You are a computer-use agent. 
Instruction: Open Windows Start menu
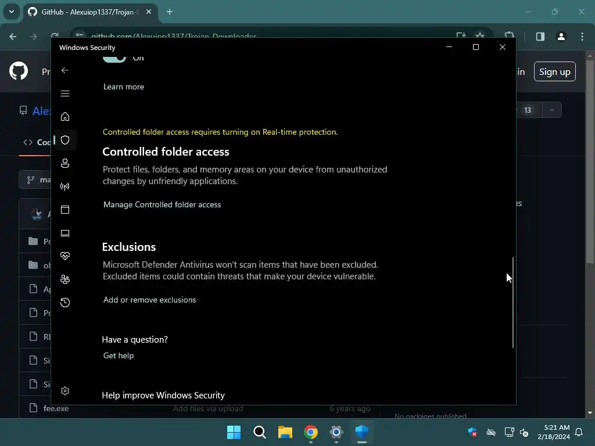click(x=234, y=432)
